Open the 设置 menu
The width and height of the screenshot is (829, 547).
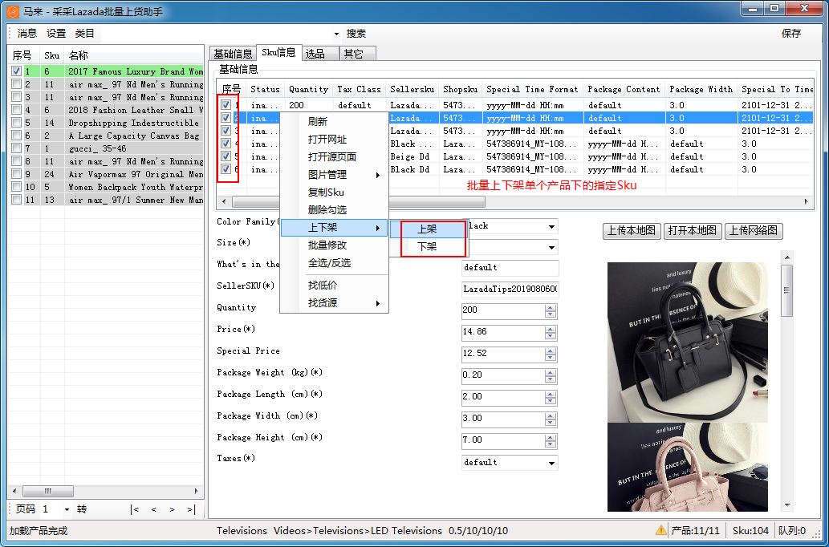(56, 34)
